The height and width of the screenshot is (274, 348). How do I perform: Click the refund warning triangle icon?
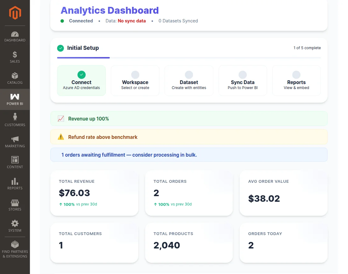point(61,137)
